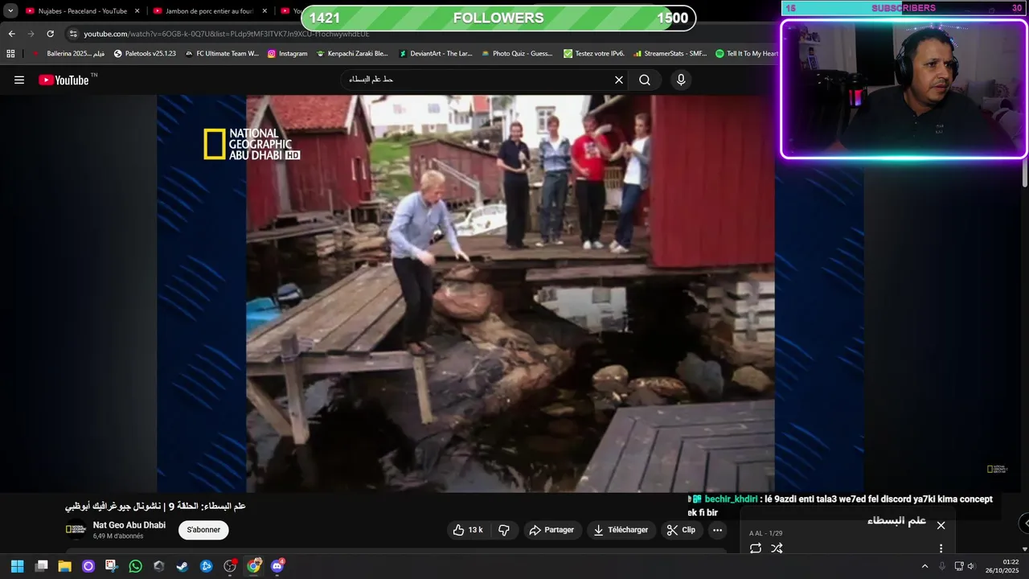
Task: Dislike the video with the thumbs-down icon
Action: click(x=504, y=530)
